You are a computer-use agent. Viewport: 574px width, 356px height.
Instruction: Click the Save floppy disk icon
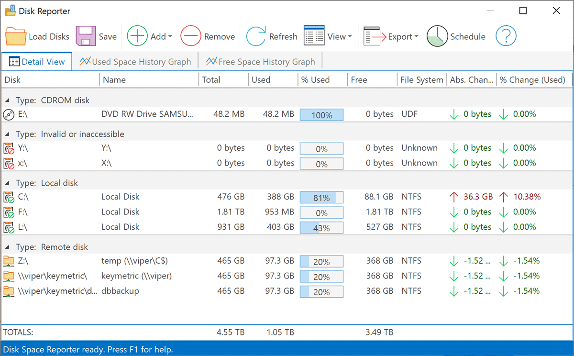(x=86, y=37)
